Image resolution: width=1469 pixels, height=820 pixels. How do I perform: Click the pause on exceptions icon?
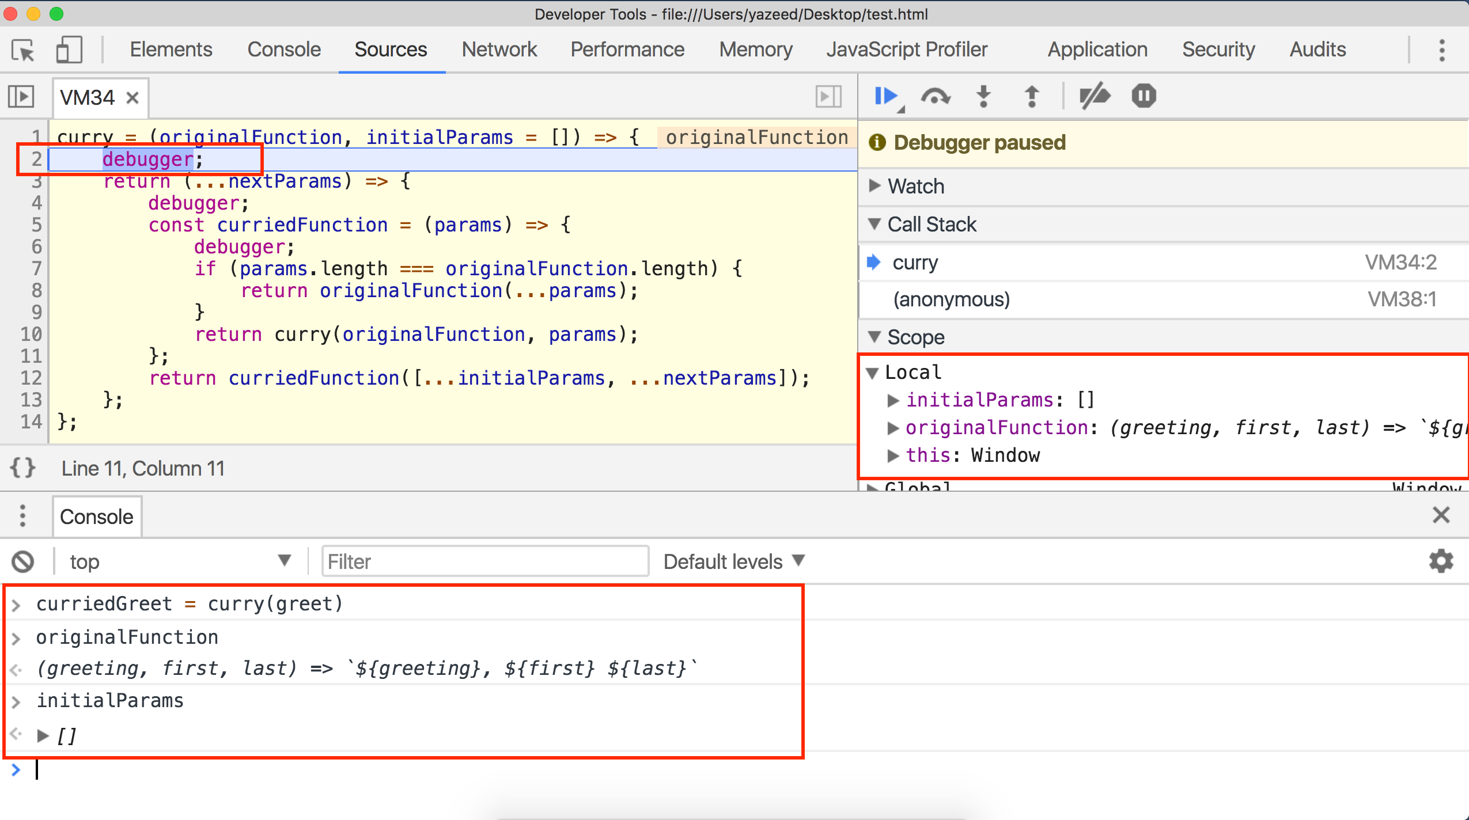point(1143,96)
